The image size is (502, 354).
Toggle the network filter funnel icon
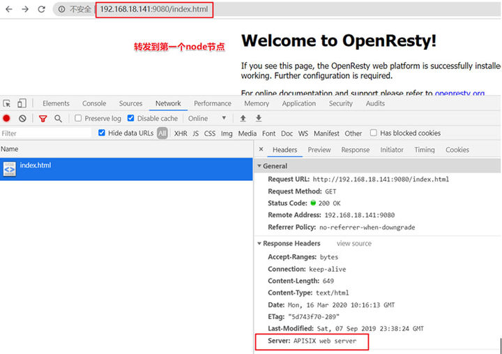(43, 119)
